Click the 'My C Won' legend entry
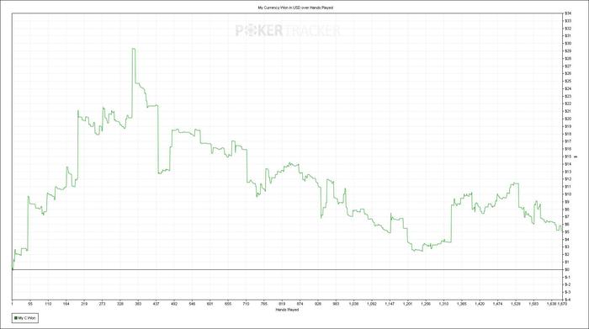 coord(24,318)
